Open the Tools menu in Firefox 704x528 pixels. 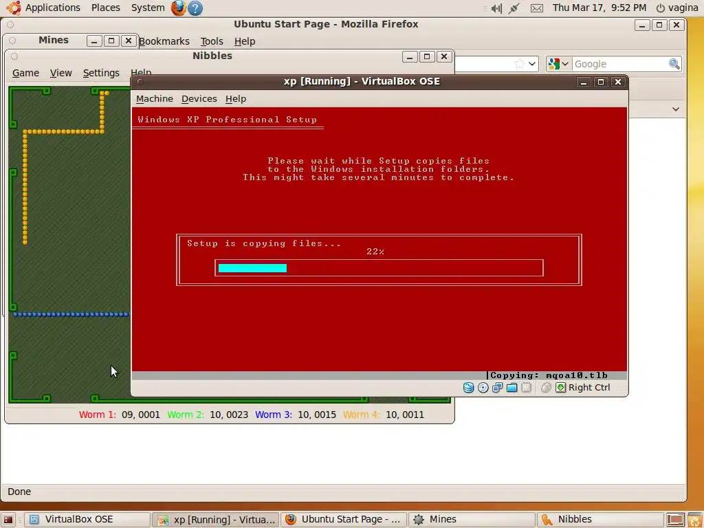click(212, 41)
